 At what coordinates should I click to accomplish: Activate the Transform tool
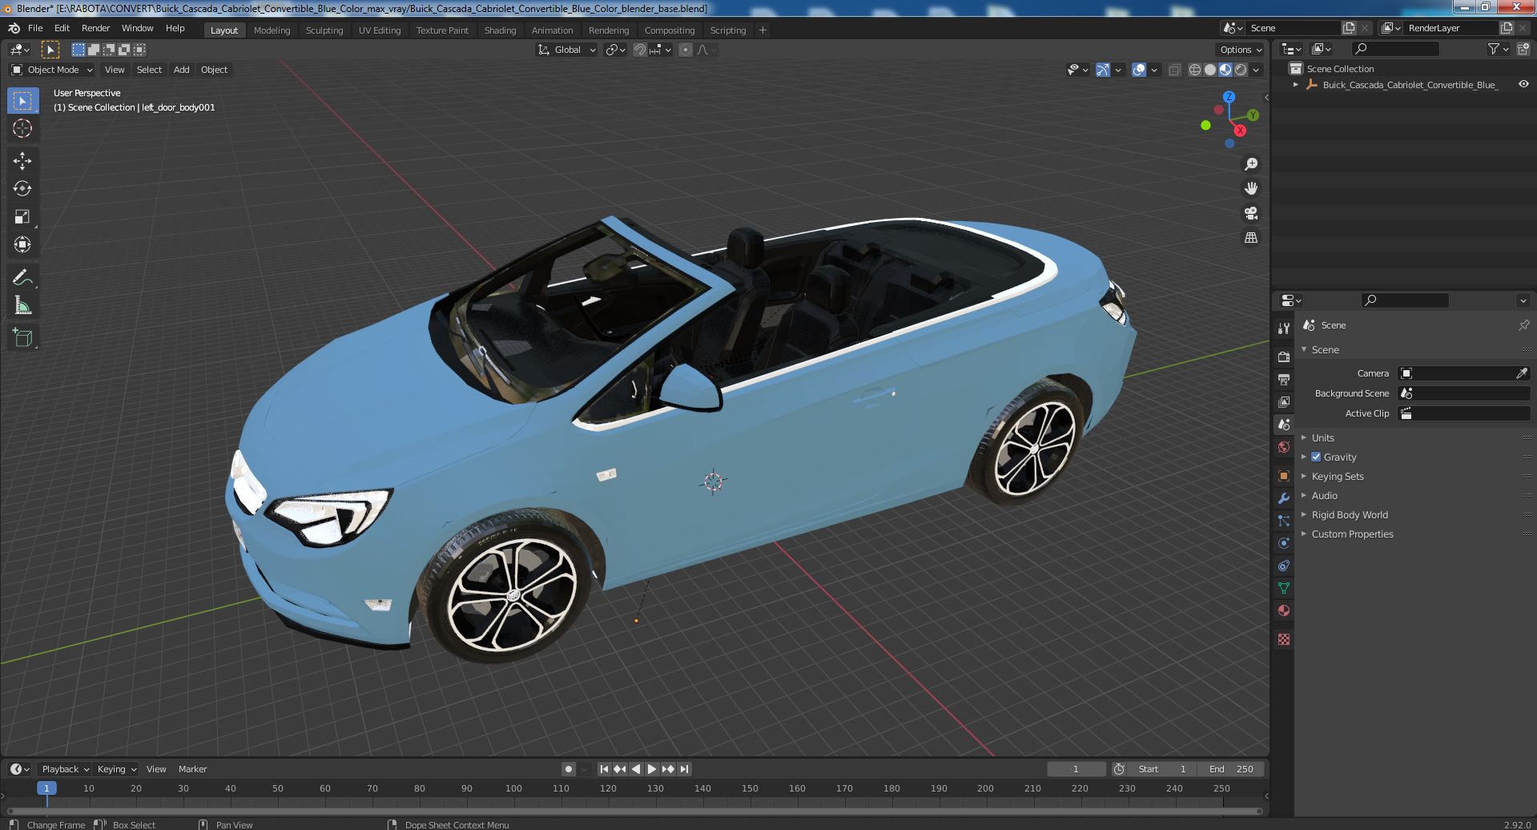22,244
